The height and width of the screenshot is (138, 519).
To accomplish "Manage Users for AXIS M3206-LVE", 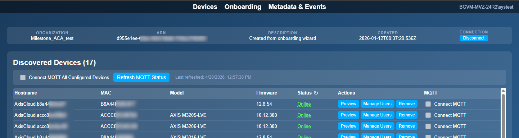I will (378, 126).
